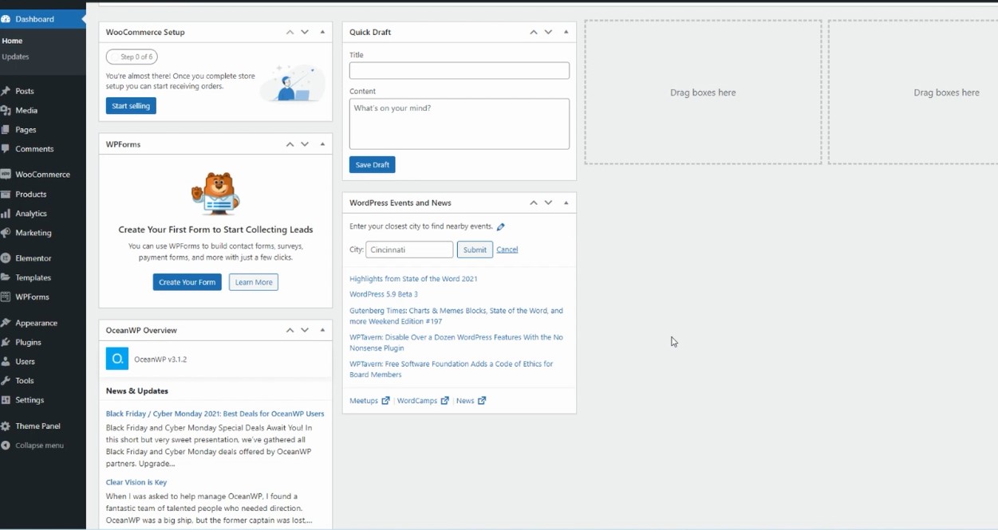The width and height of the screenshot is (998, 530).
Task: Open Black Friday / Cyber Monday OceanWP article
Action: click(x=215, y=414)
